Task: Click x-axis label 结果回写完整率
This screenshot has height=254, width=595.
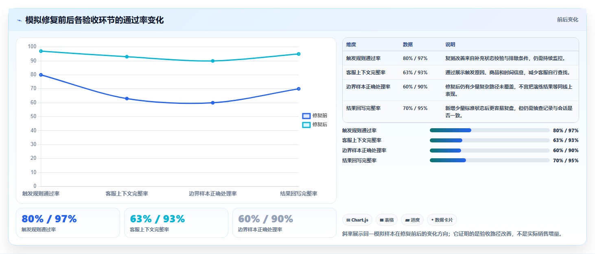Action: [299, 194]
